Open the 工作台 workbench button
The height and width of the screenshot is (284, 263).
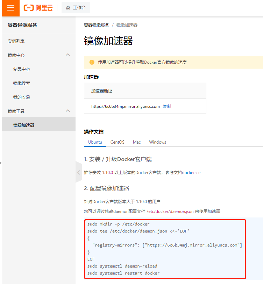click(x=76, y=8)
